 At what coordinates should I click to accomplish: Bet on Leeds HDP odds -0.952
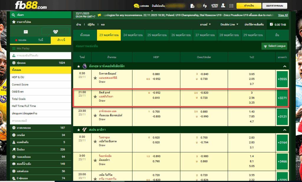156,93
